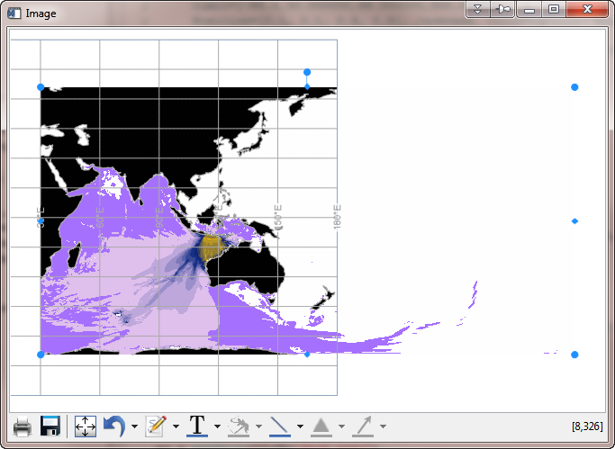Select the Arrow drawing tool

tap(363, 427)
